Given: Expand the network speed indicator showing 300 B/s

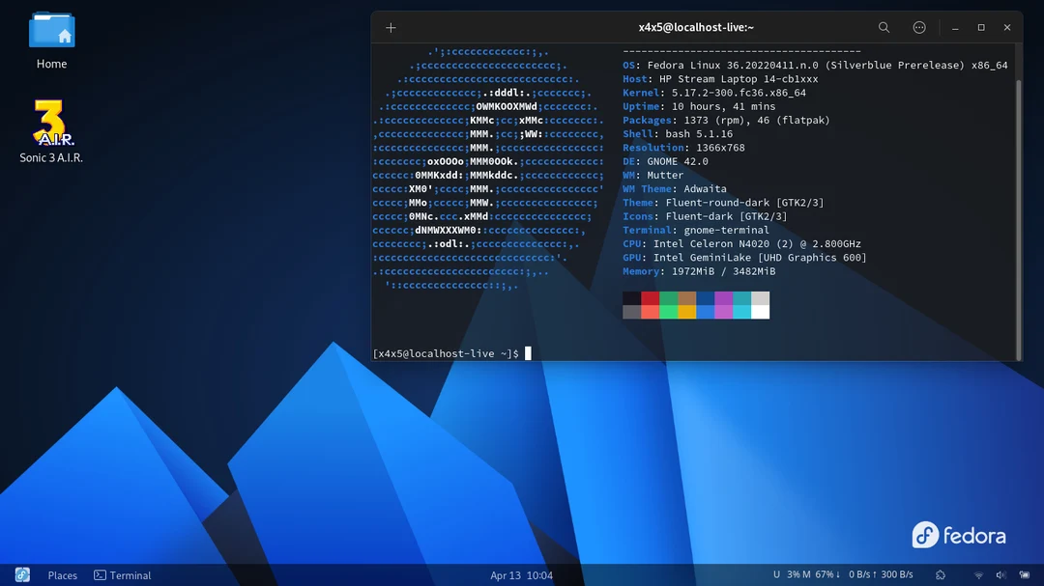Looking at the screenshot, I should (897, 574).
